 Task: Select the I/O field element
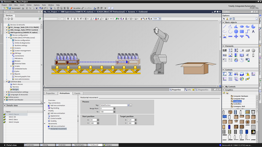click(x=225, y=50)
